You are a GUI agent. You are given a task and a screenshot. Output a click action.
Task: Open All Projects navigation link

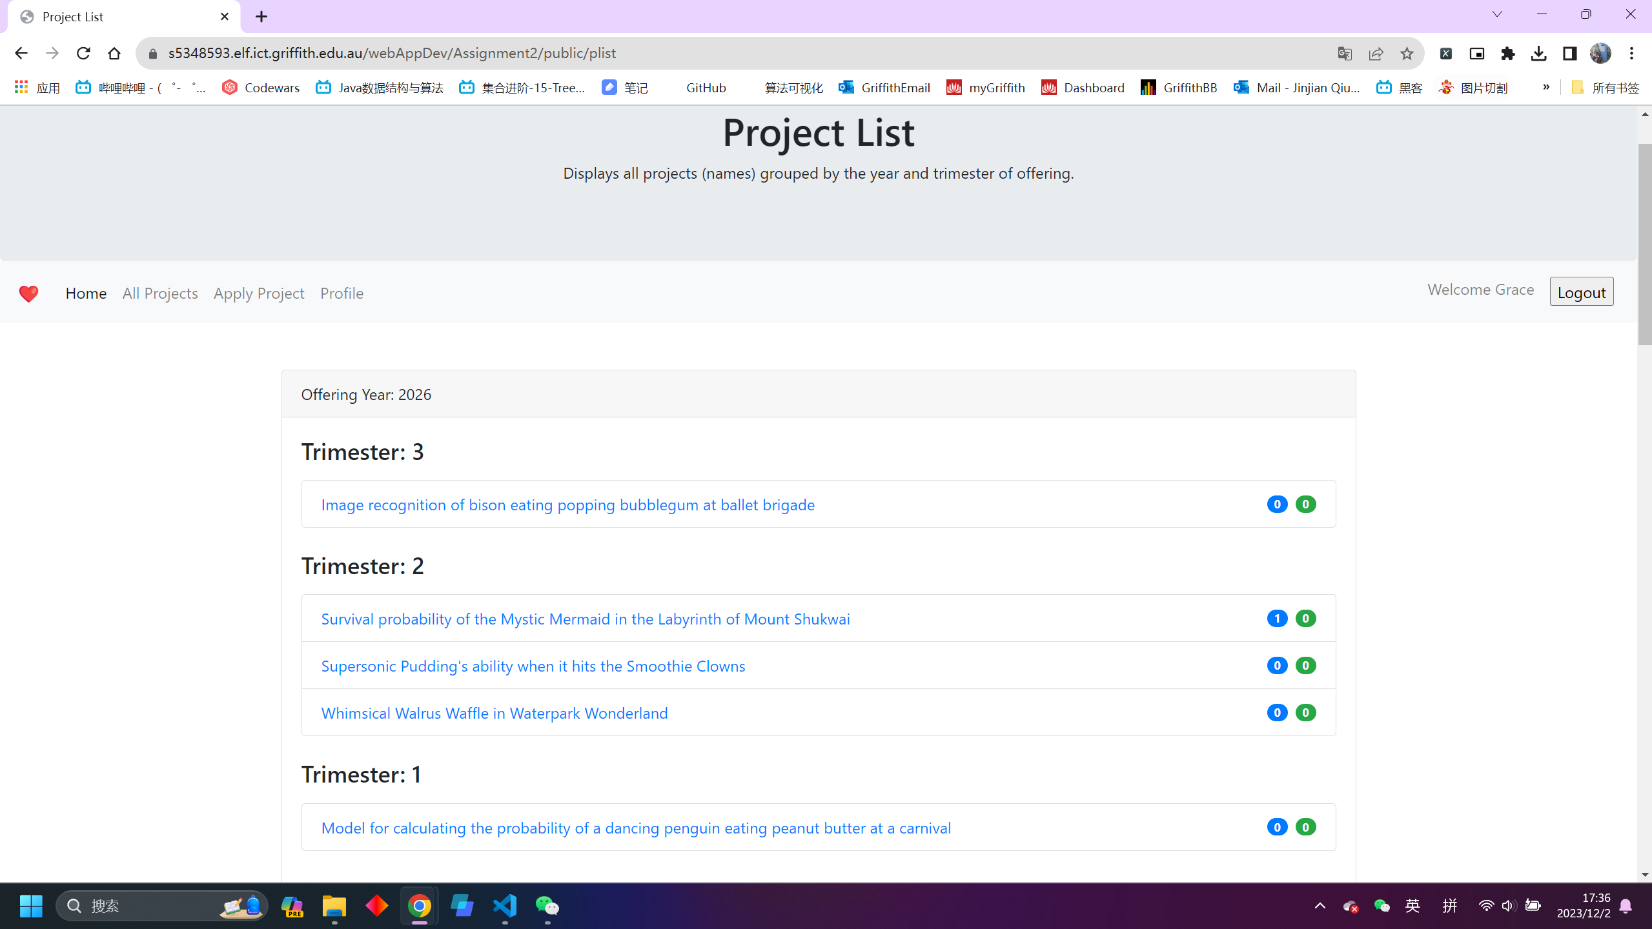pyautogui.click(x=160, y=293)
